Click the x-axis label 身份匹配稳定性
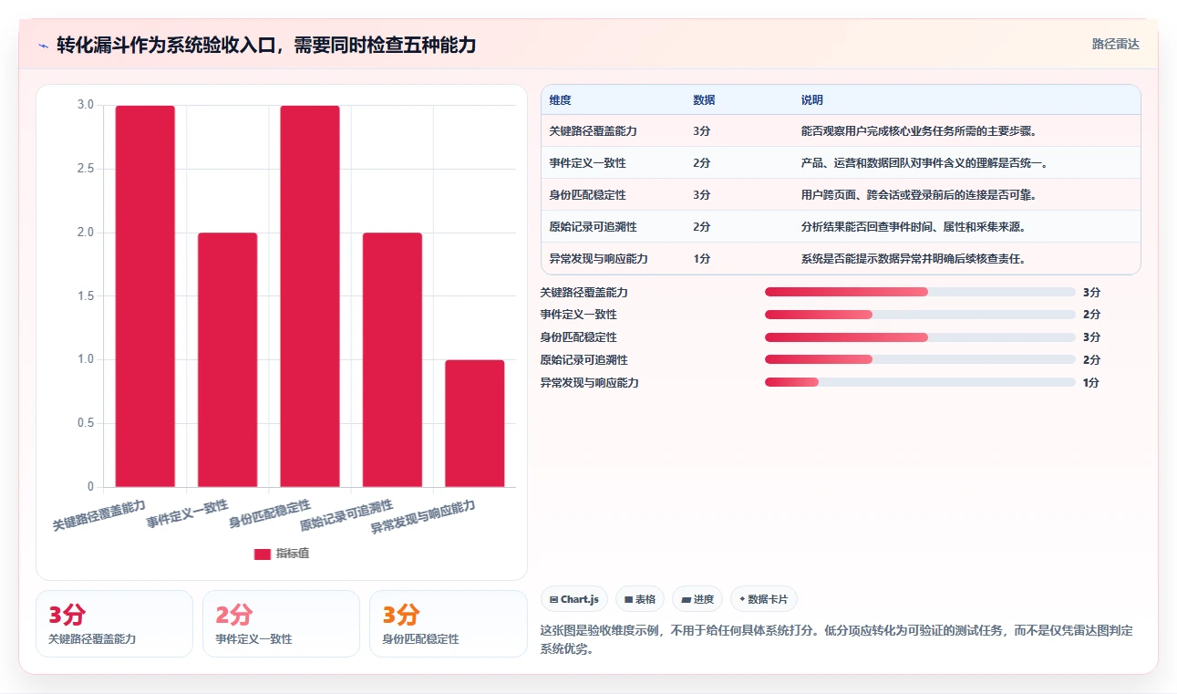1177x694 pixels. pyautogui.click(x=271, y=513)
